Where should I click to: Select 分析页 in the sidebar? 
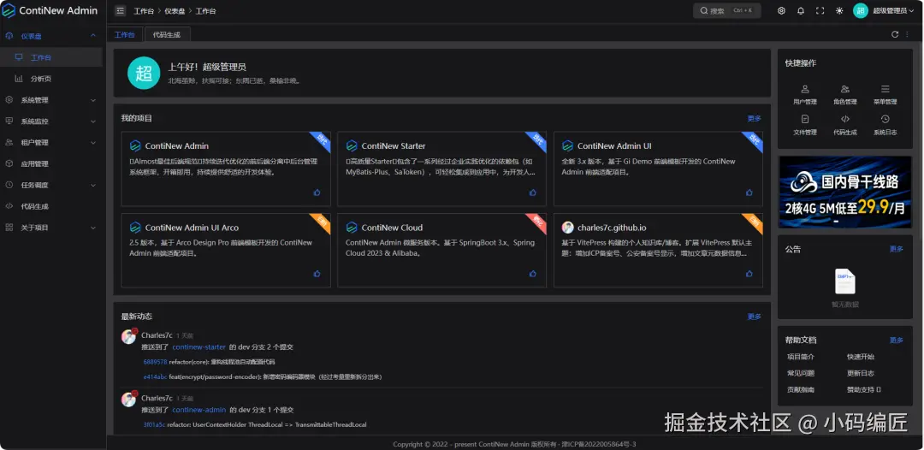[50, 79]
